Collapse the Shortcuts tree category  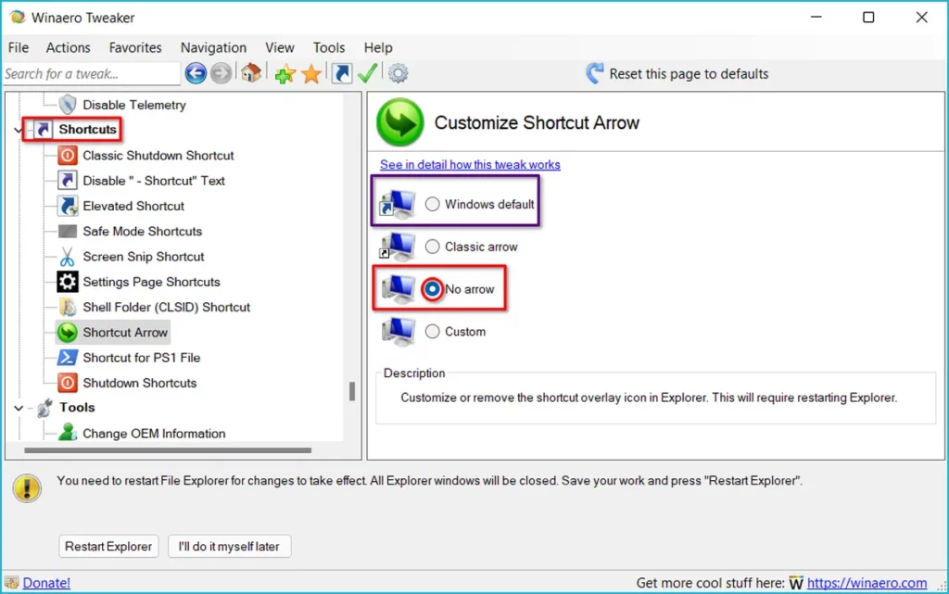click(19, 131)
